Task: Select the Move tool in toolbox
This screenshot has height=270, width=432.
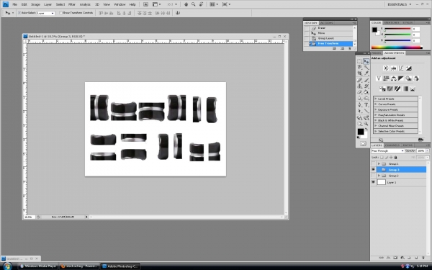Action: click(x=366, y=61)
